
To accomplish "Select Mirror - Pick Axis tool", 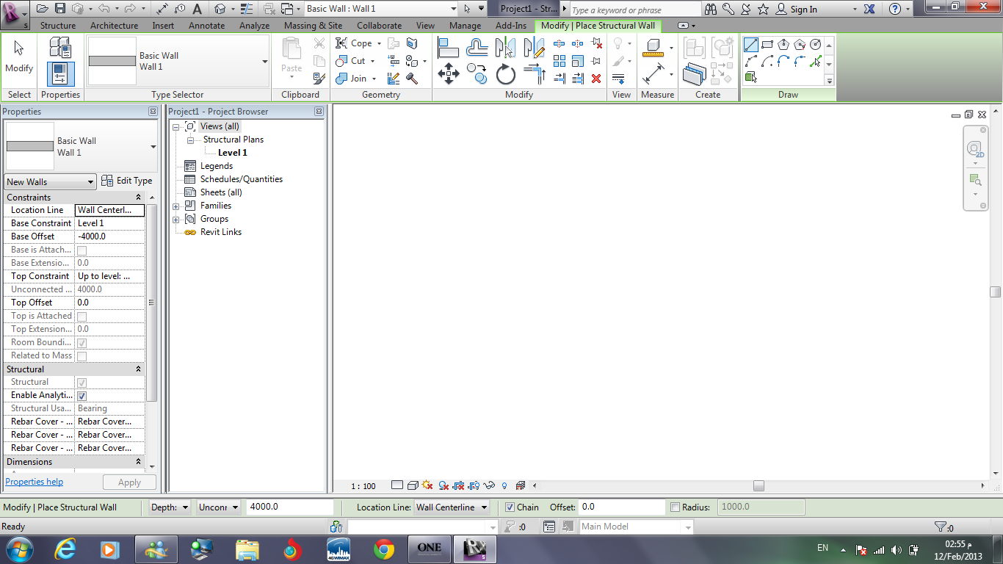I will (505, 48).
